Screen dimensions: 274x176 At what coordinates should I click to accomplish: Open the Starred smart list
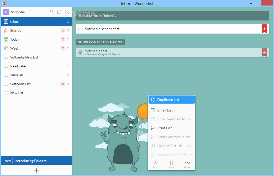click(x=36, y=30)
